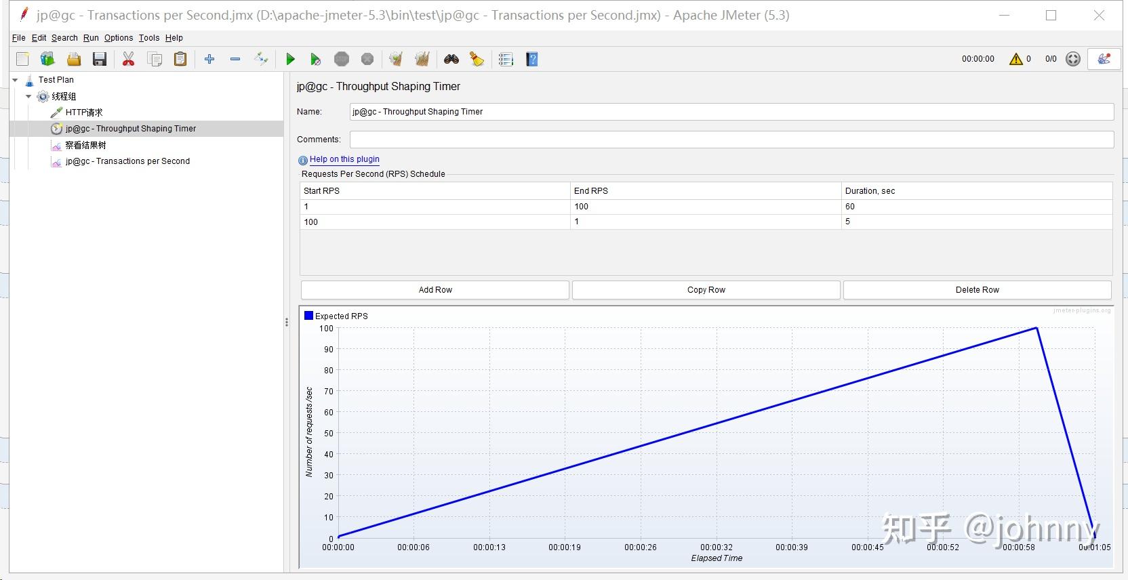
Task: Click the blue Expected RPS legend swatch
Action: point(308,316)
